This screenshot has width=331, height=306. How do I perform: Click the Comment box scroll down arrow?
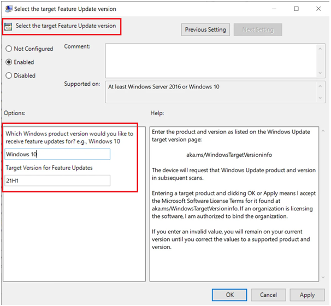tap(320, 73)
